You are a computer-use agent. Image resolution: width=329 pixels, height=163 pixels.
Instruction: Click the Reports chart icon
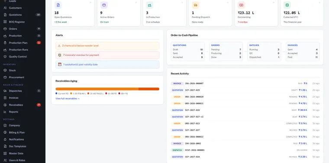coord(5,112)
